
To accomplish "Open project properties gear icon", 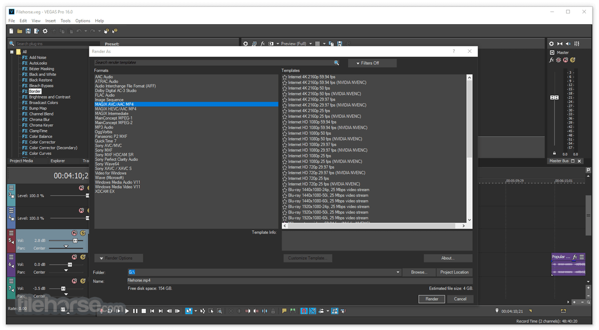I will 45,31.
